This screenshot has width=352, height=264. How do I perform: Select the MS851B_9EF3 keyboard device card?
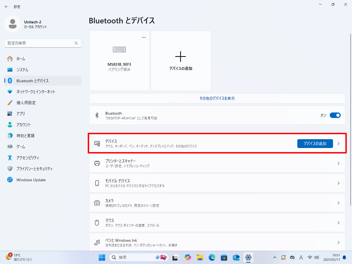(119, 61)
